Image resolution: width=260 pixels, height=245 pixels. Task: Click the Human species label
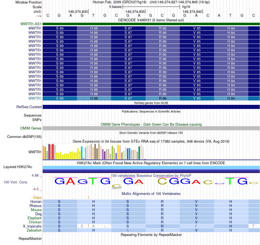(36, 201)
